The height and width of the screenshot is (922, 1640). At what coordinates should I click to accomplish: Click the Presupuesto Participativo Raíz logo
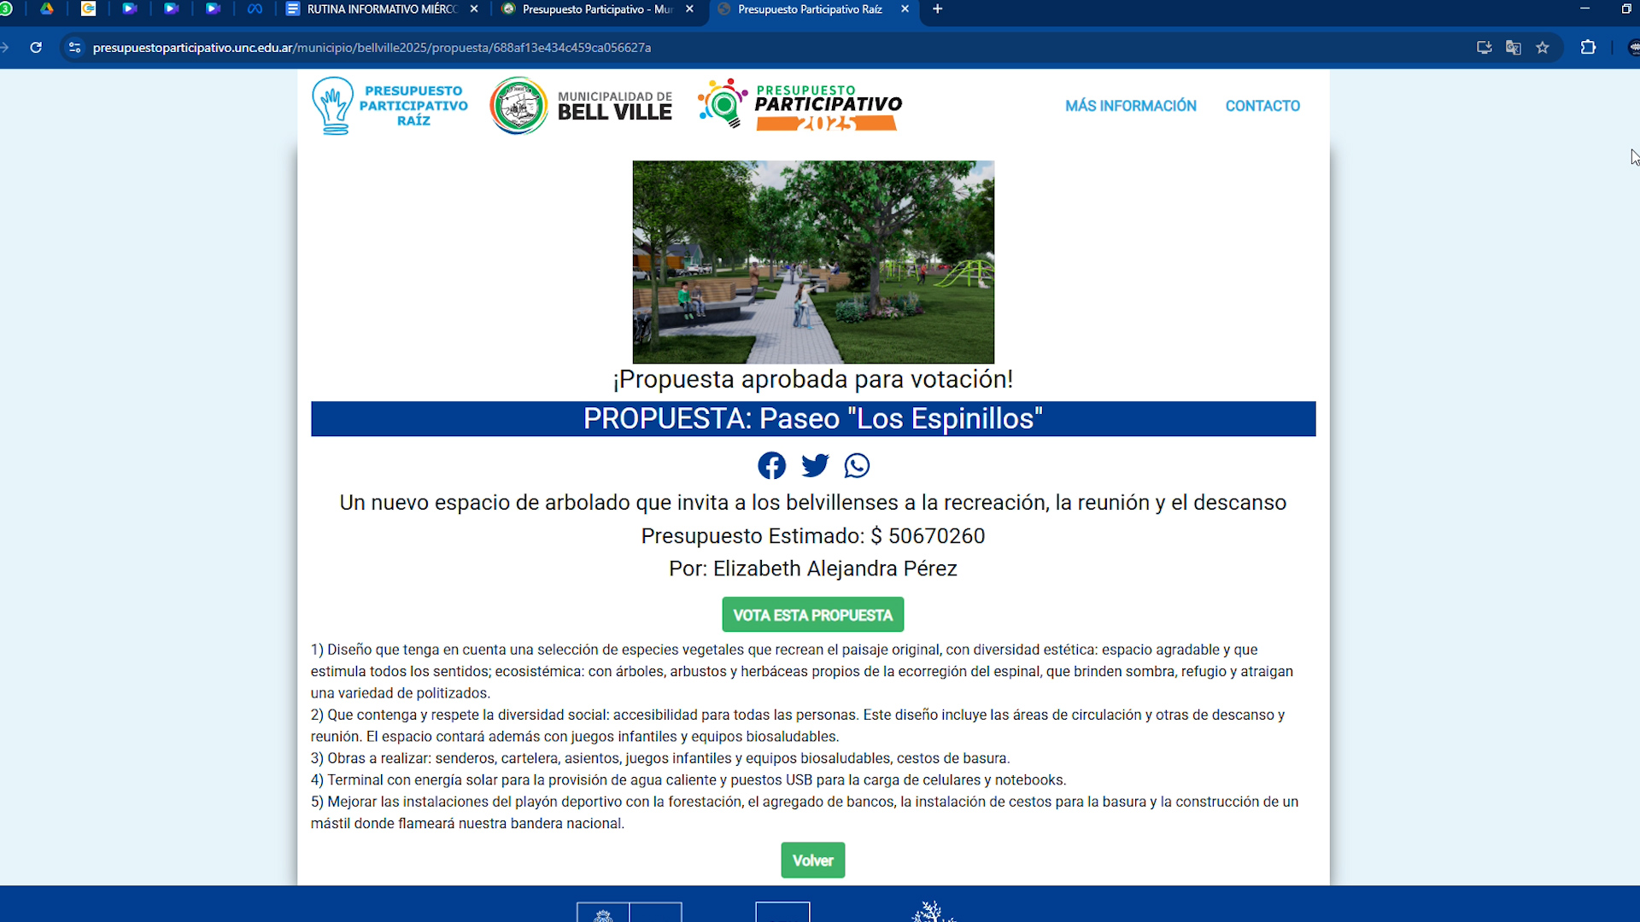coord(390,106)
